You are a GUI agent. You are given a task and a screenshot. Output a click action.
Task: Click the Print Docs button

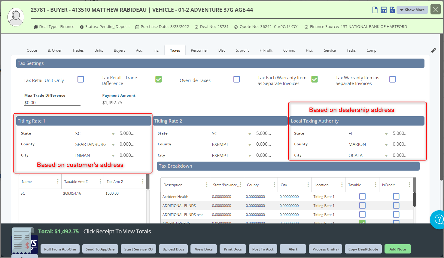233,249
